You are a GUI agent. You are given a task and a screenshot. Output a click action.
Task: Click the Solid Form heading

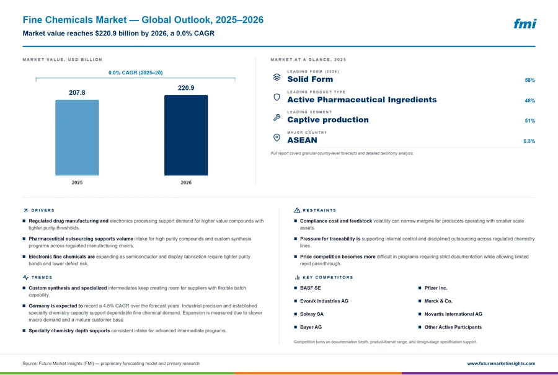pos(310,79)
